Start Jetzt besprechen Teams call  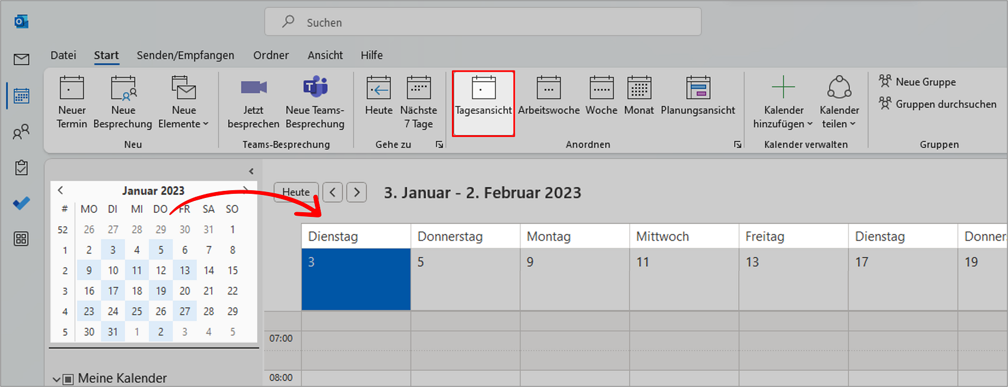click(x=253, y=103)
